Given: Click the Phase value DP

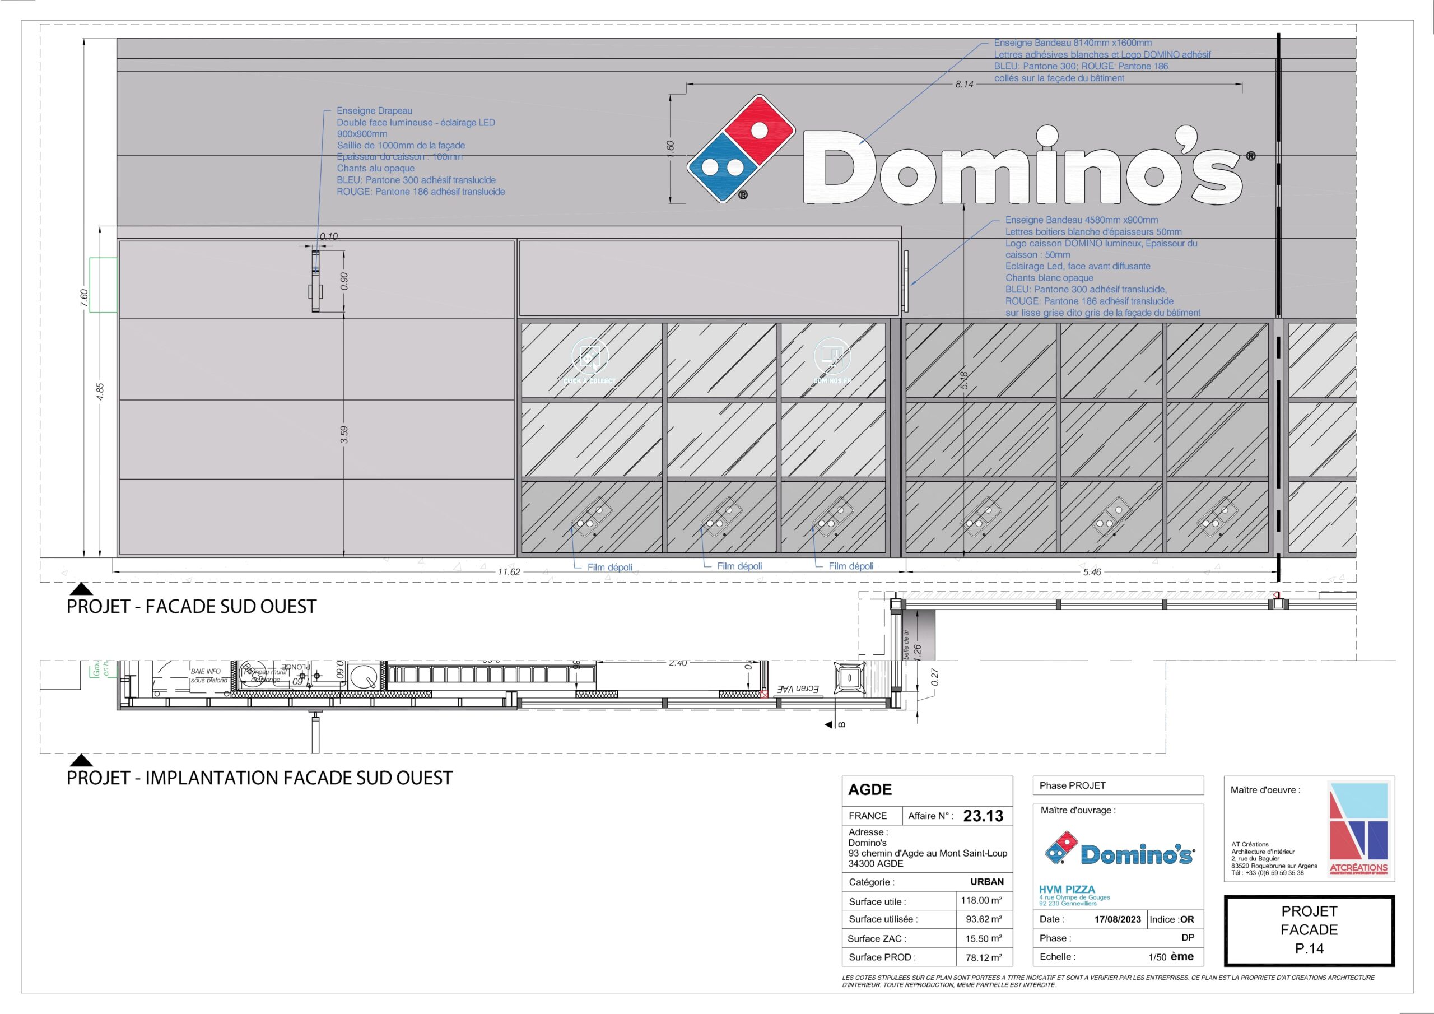Looking at the screenshot, I should coord(1188,938).
